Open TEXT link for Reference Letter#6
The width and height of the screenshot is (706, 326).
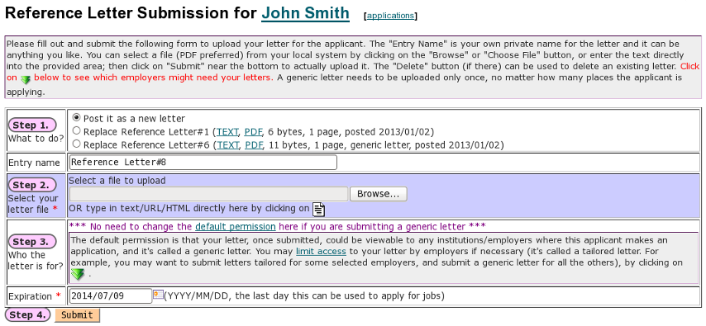point(227,145)
